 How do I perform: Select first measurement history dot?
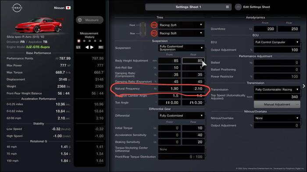click(x=79, y=41)
